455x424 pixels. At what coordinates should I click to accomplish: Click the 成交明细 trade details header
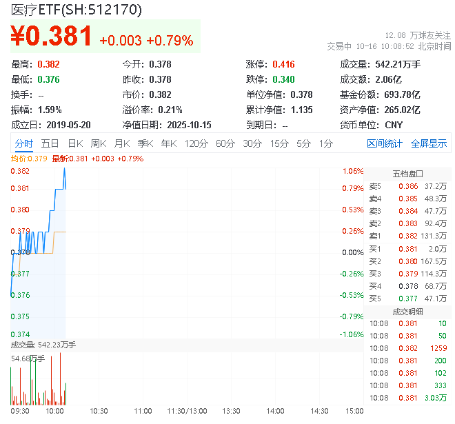(407, 312)
